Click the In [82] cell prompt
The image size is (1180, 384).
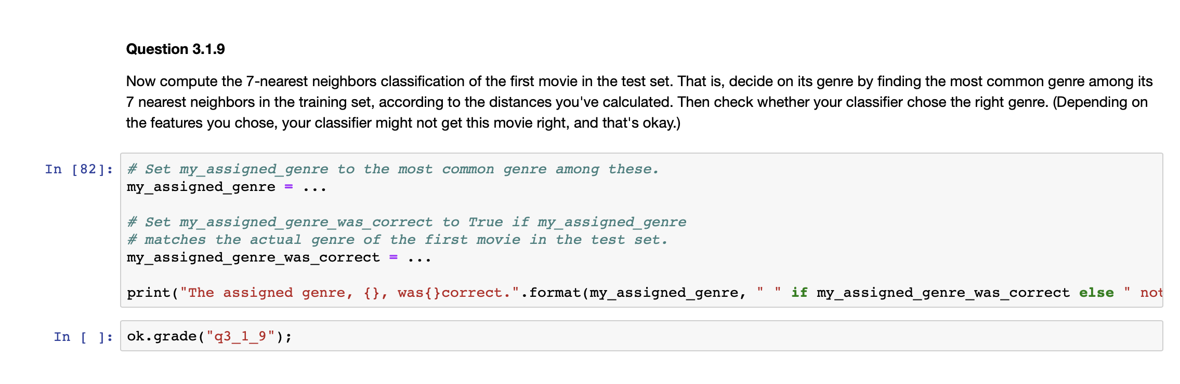pos(79,170)
